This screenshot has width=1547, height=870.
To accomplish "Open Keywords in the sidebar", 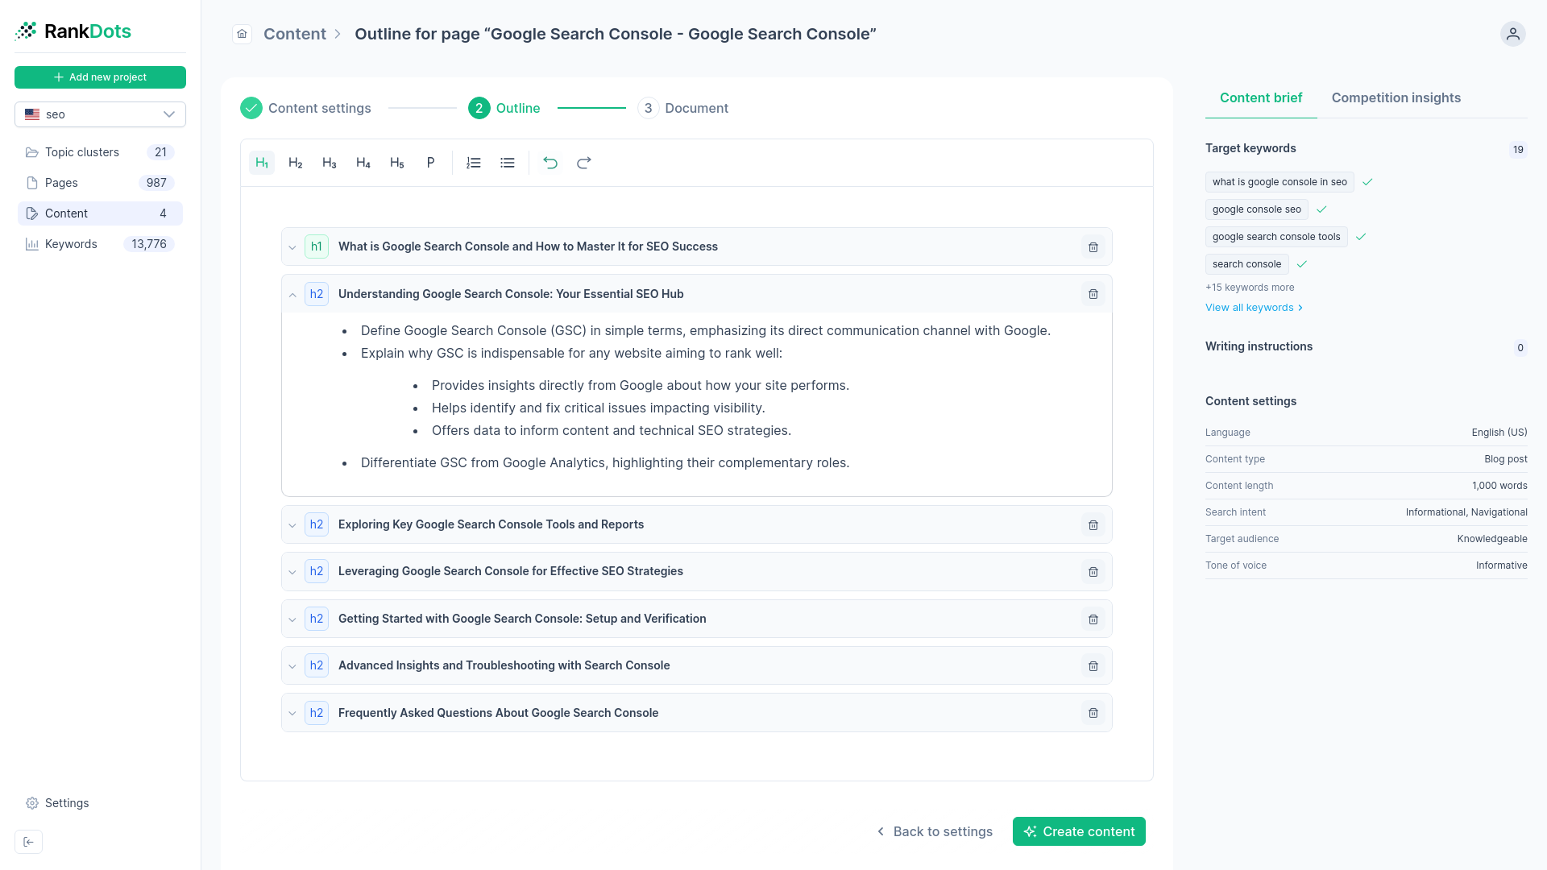I will click(x=71, y=244).
